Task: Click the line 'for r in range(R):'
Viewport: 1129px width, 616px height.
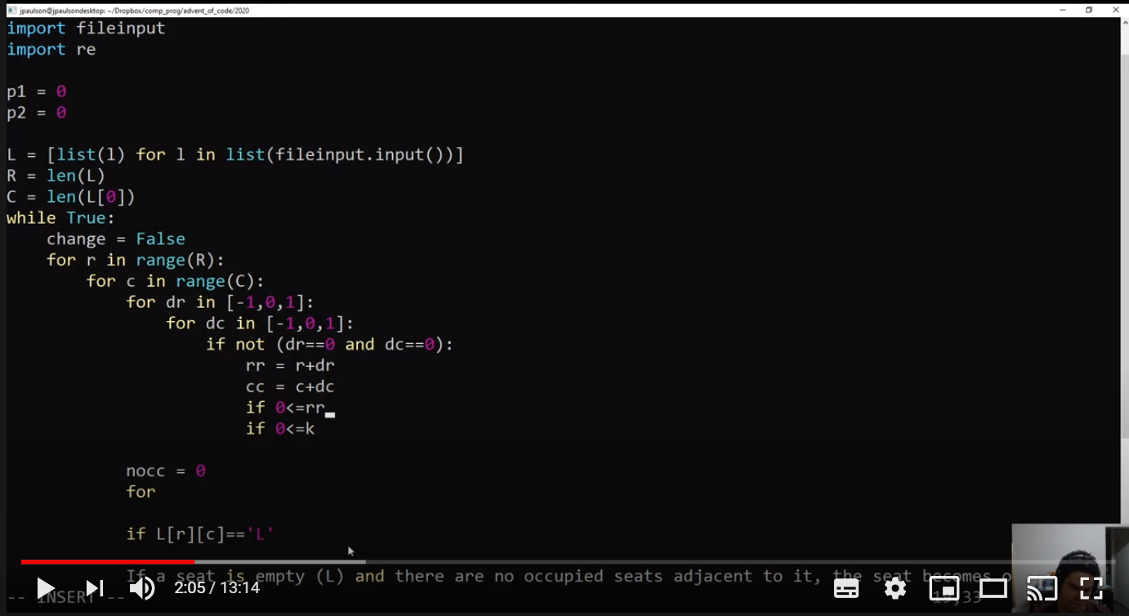Action: click(x=136, y=261)
